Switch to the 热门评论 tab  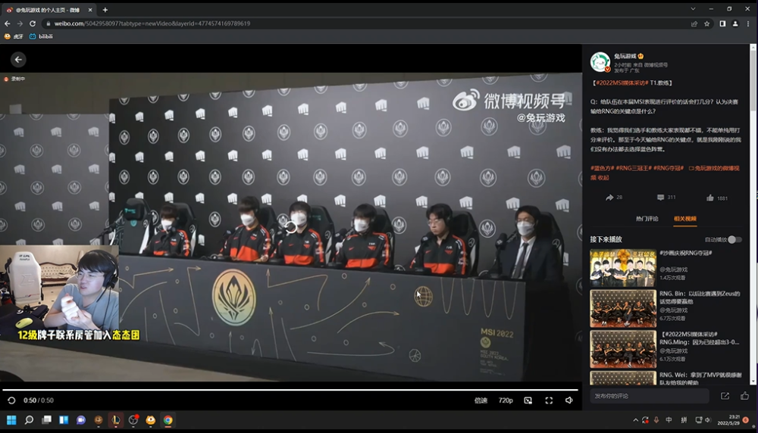(x=647, y=219)
